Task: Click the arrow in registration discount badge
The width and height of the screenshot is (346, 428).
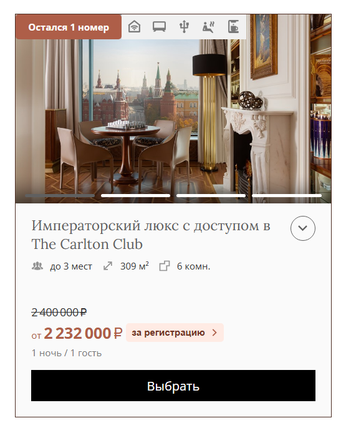Action: pyautogui.click(x=214, y=333)
